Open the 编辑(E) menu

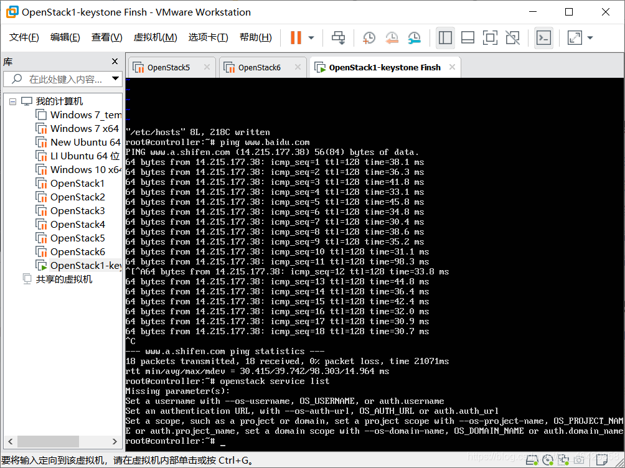[65, 37]
